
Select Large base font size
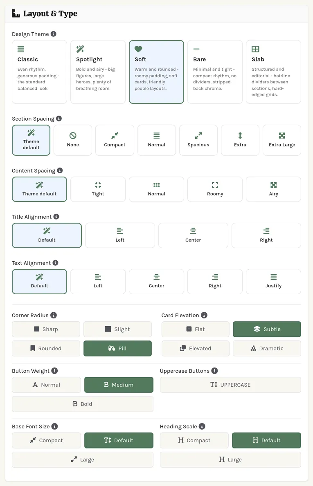tap(83, 459)
